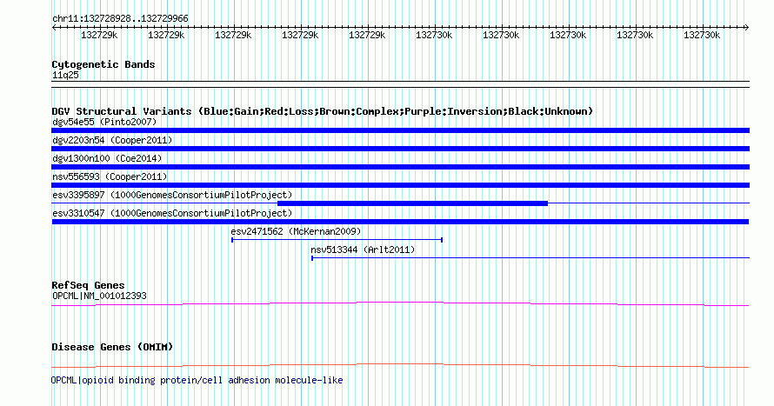Viewport: 774px width, 406px height.
Task: Click the thick segment of esv3395897 bar
Action: point(413,203)
